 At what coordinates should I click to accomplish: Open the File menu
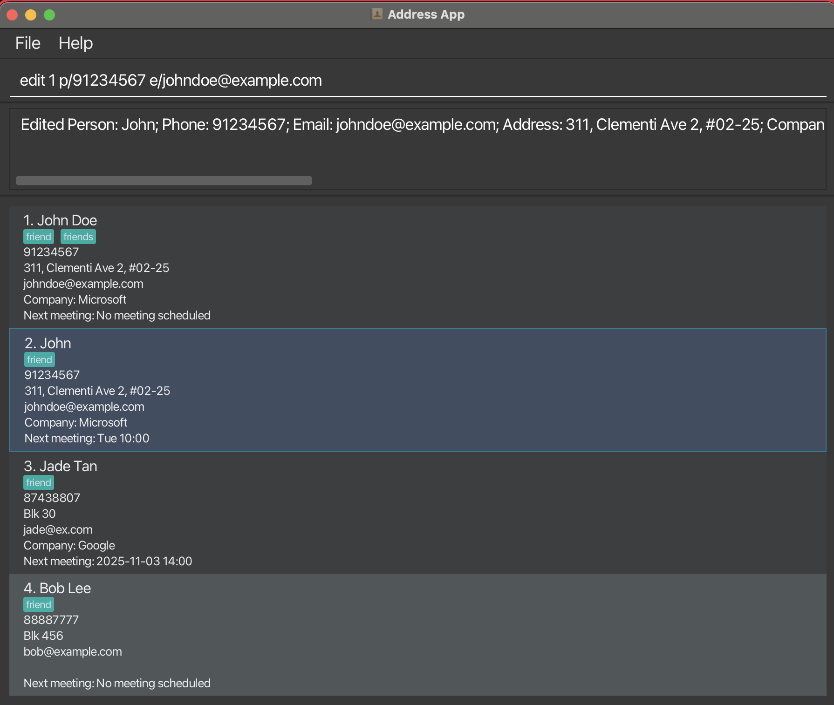27,42
